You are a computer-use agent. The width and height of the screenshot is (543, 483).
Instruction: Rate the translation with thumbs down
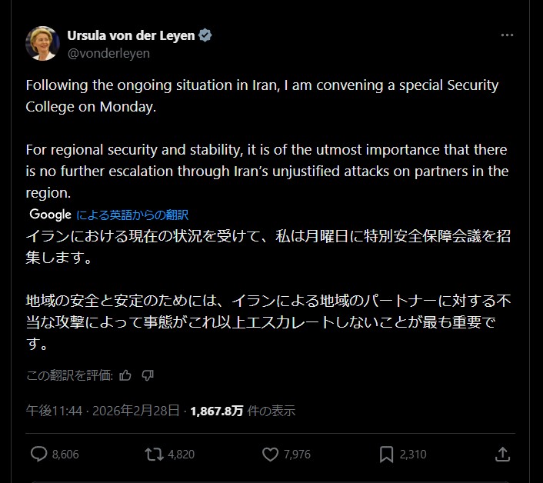148,375
